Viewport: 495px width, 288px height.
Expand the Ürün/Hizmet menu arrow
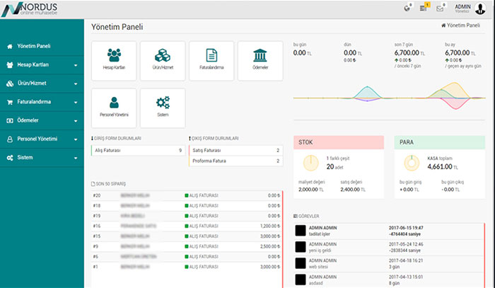point(76,84)
